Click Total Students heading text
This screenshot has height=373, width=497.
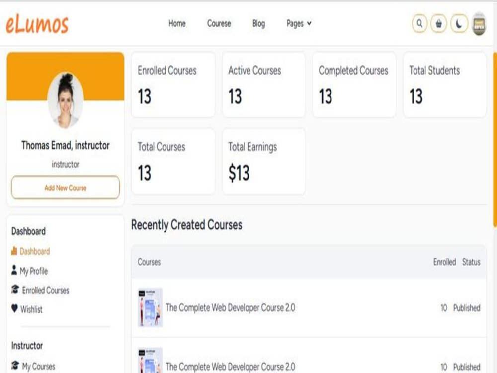[434, 71]
